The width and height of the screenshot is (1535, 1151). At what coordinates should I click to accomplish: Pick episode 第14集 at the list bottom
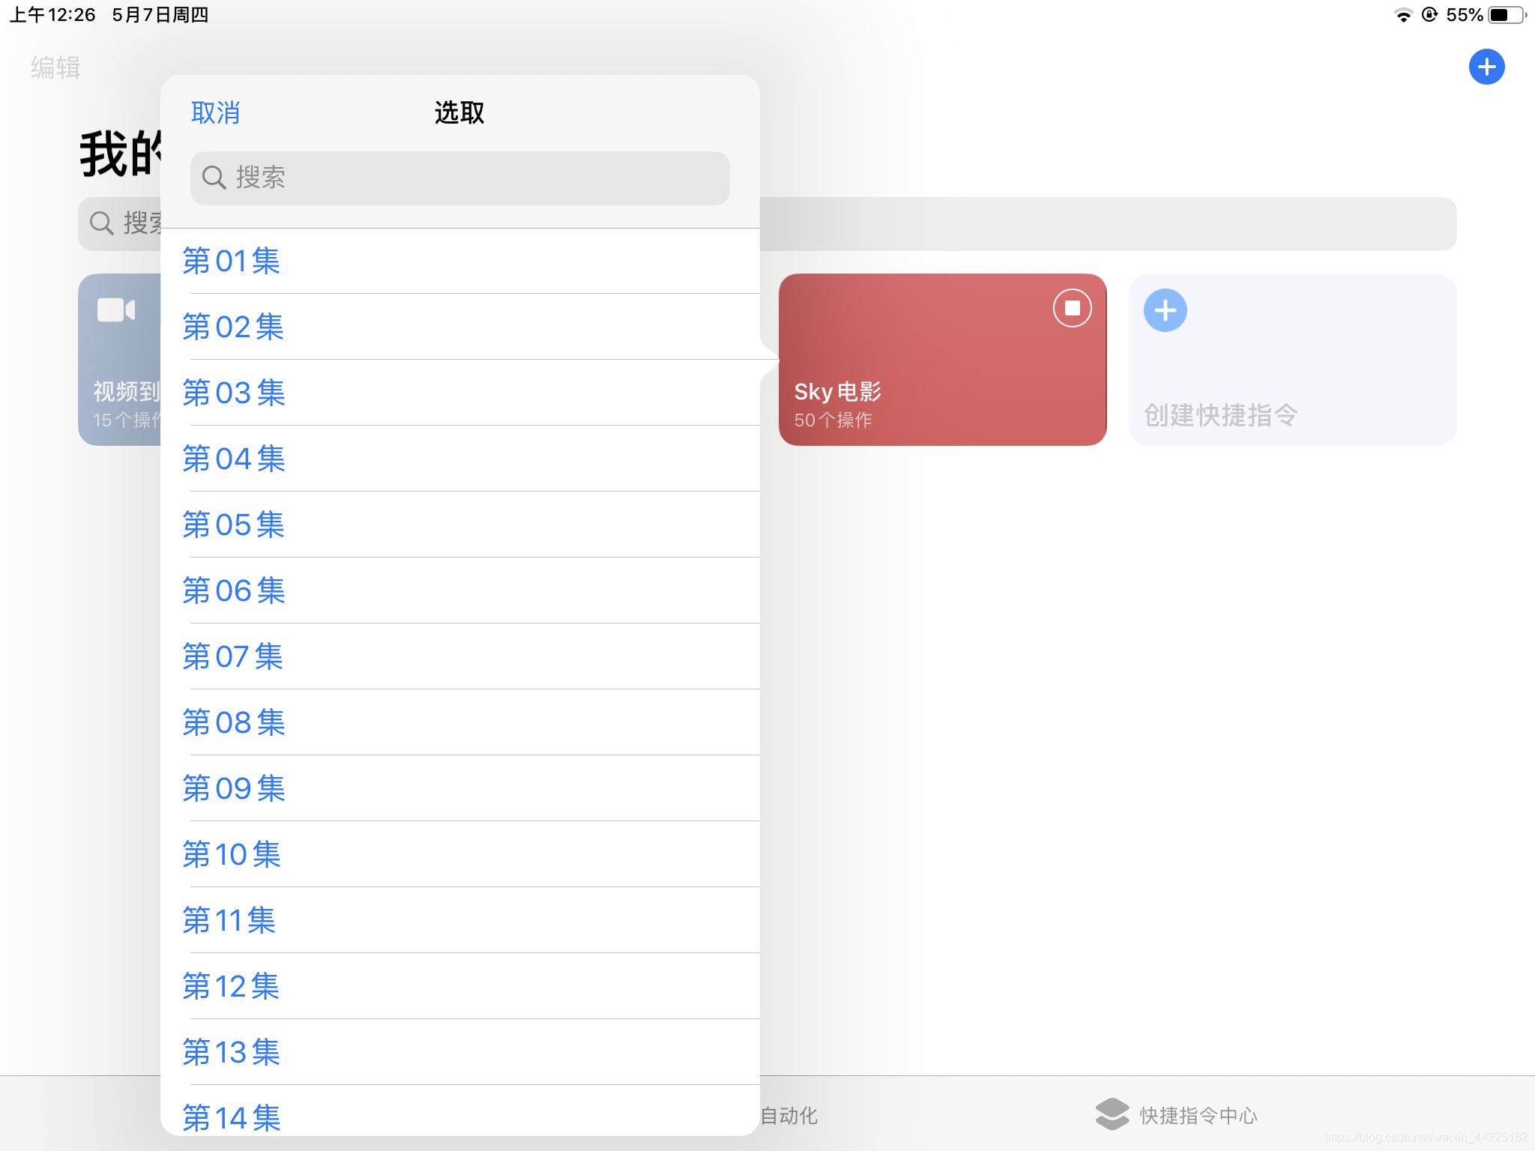pyautogui.click(x=459, y=1111)
